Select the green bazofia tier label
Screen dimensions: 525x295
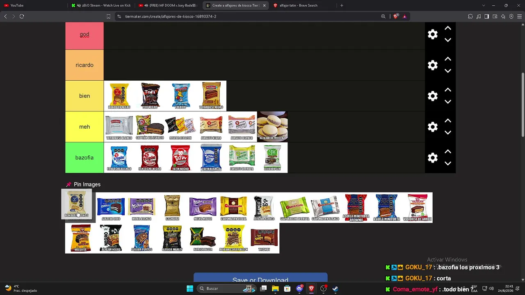coord(84,158)
